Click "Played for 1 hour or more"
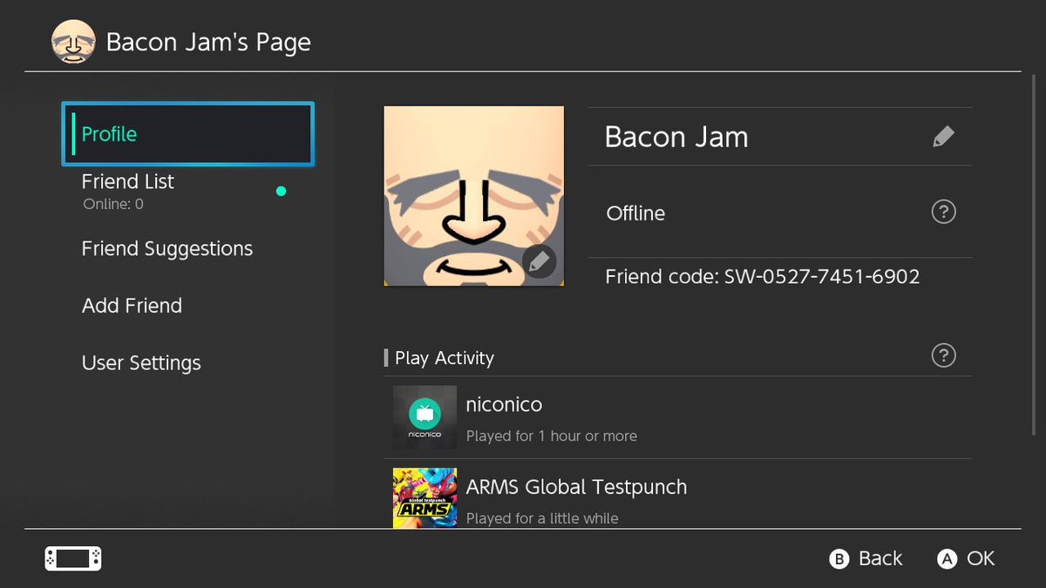Screen dimensions: 1046x588 coord(552,436)
